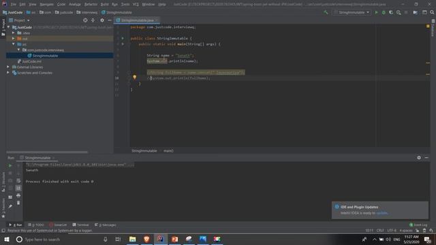Hide the Run tool window with the minus icon
Screen dimensions: 436x245
tap(426, 158)
